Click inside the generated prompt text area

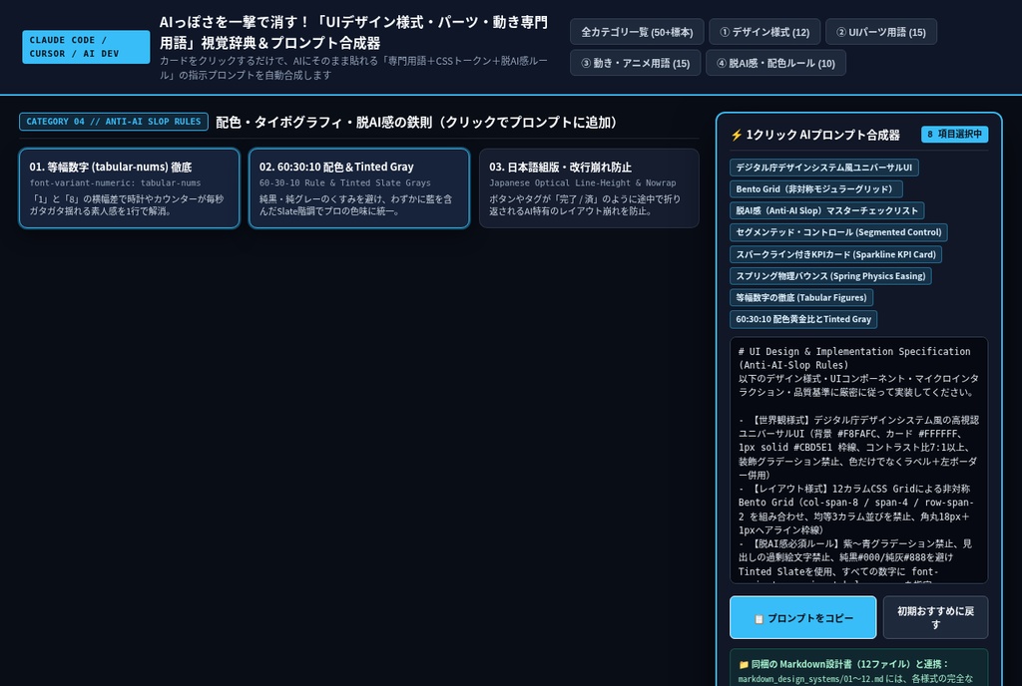click(858, 460)
